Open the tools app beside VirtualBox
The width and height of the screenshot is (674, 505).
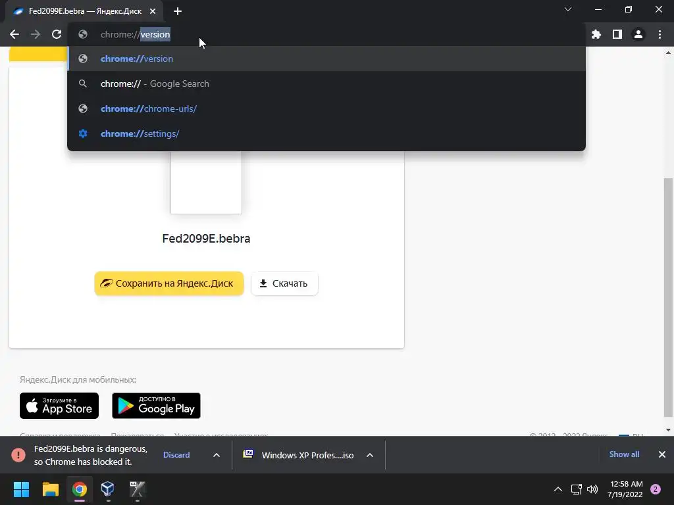pyautogui.click(x=137, y=489)
